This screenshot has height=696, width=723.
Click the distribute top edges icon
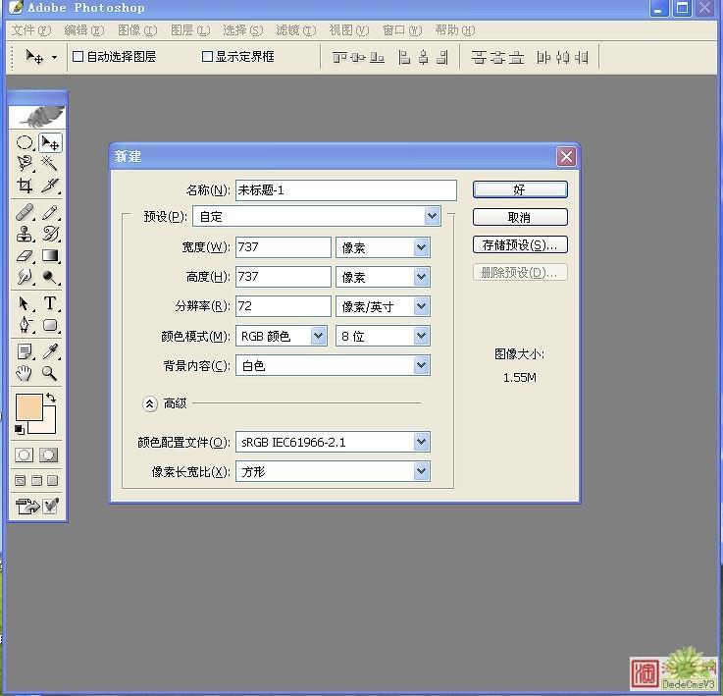pos(479,57)
